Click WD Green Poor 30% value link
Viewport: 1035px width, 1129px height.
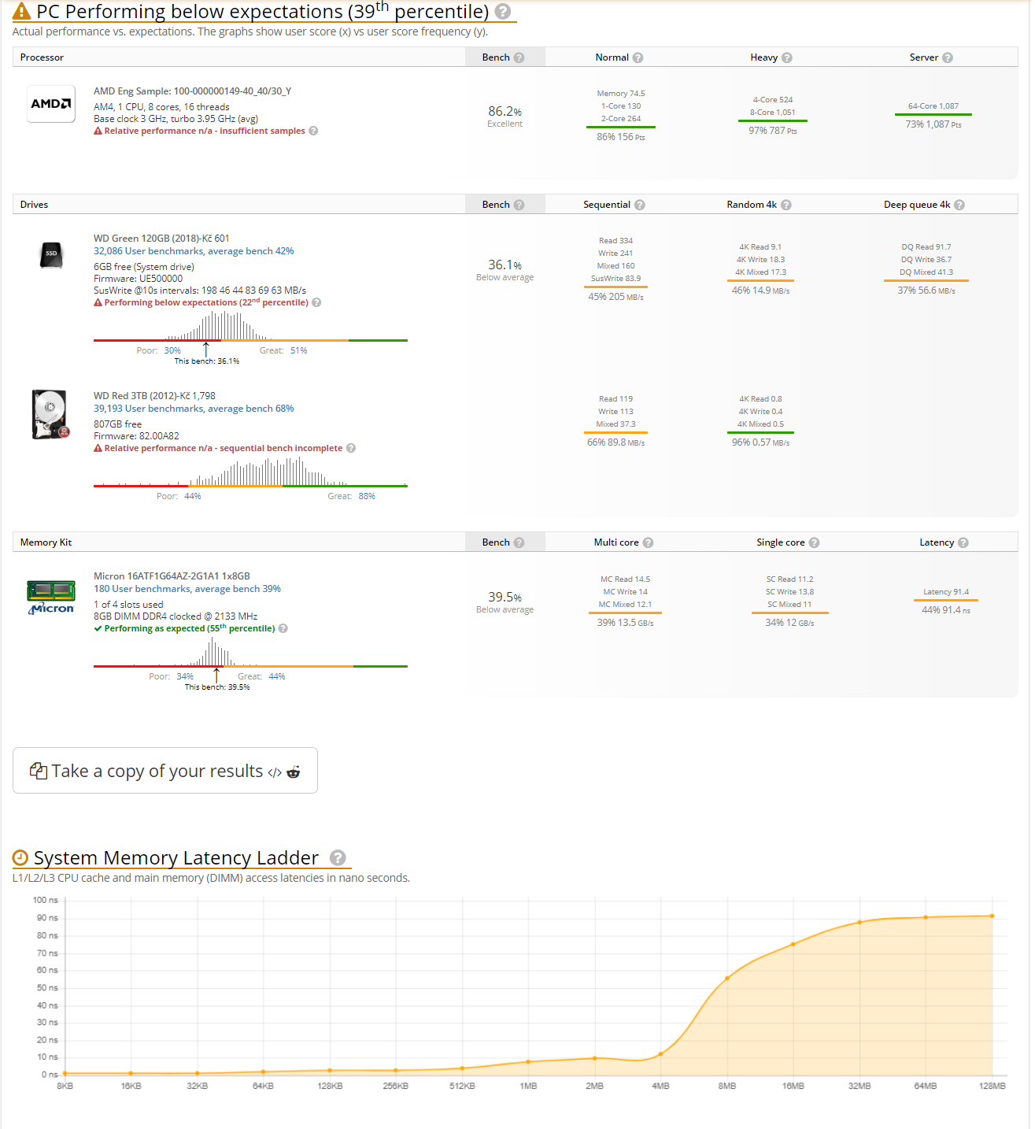click(172, 350)
